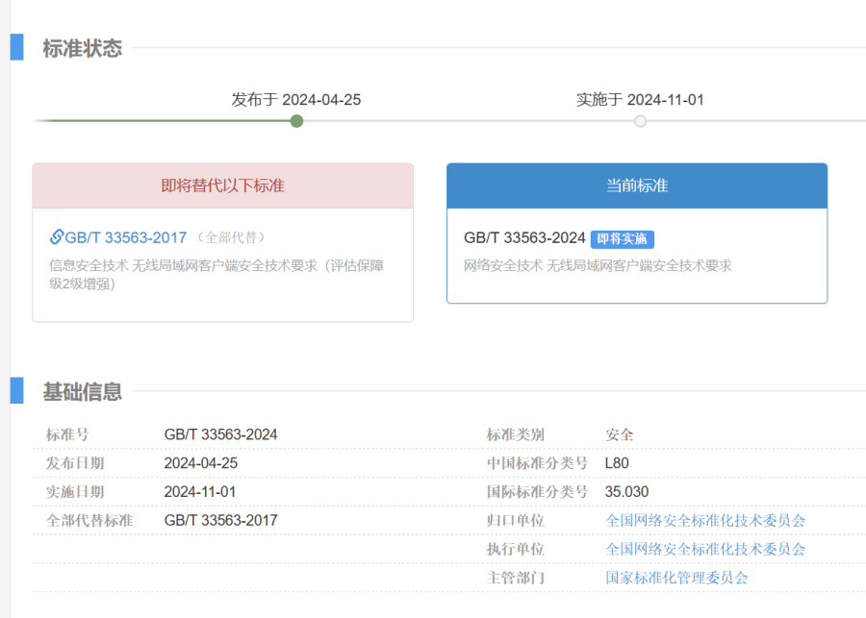The image size is (866, 618).
Task: Click the L80 classification code value
Action: pos(616,462)
